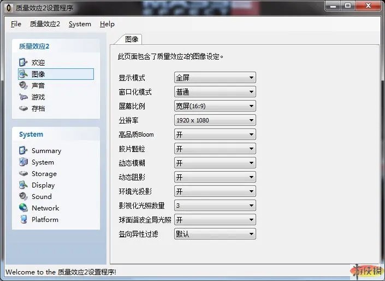This screenshot has width=385, height=281.
Task: Close the 质量效应2设置程序 window
Action: [368, 6]
